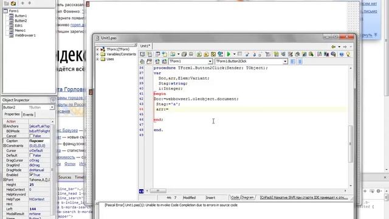
Task: Expand the Constraints property
Action: coord(4,145)
